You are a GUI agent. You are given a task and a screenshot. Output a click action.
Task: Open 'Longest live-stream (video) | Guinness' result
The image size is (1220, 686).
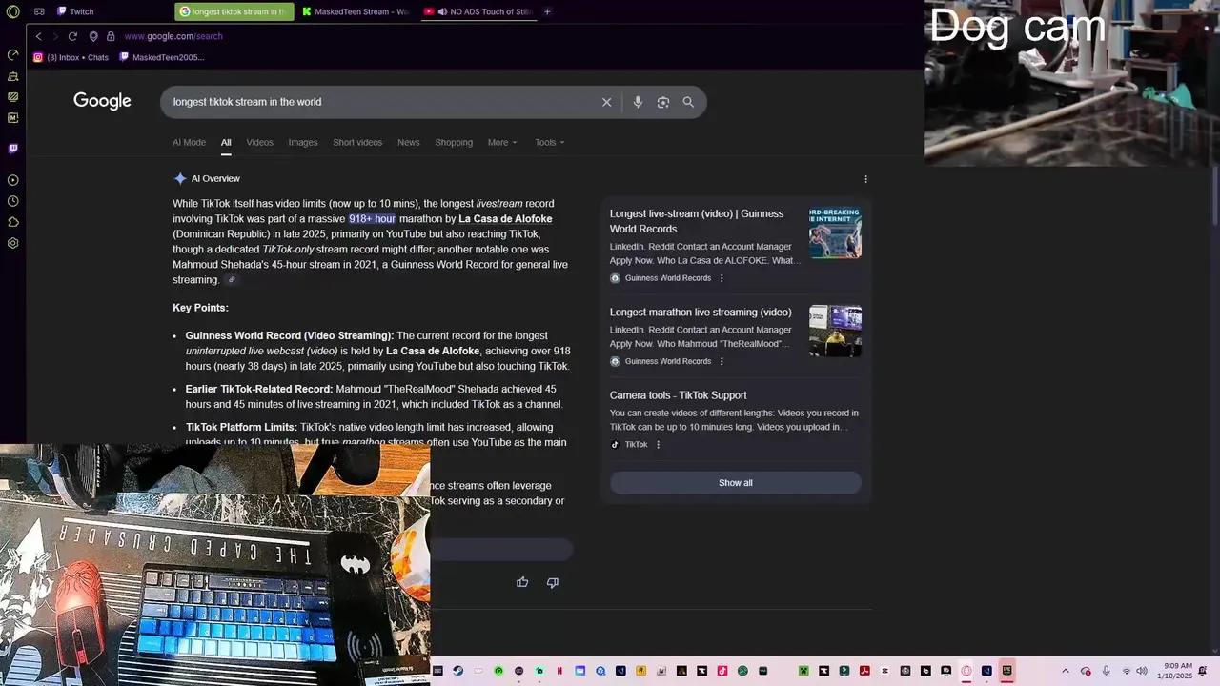(x=697, y=221)
